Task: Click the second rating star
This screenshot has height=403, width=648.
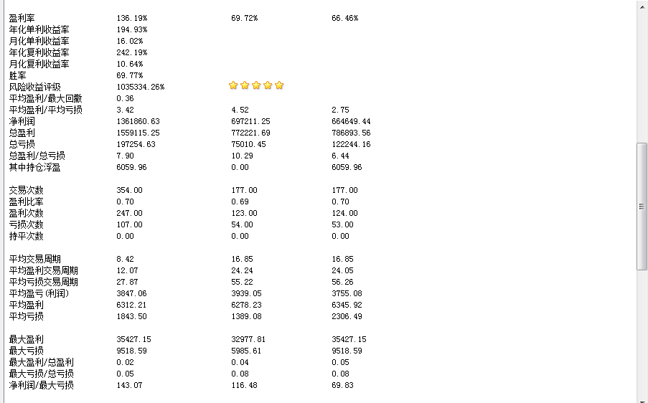Action: 245,85
